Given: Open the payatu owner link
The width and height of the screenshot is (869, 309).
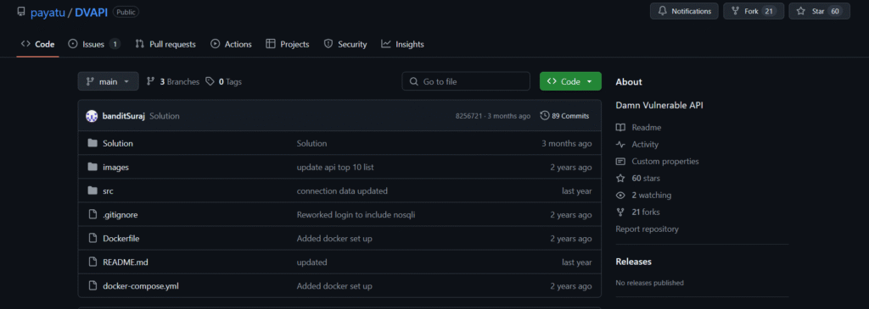Looking at the screenshot, I should coord(48,12).
